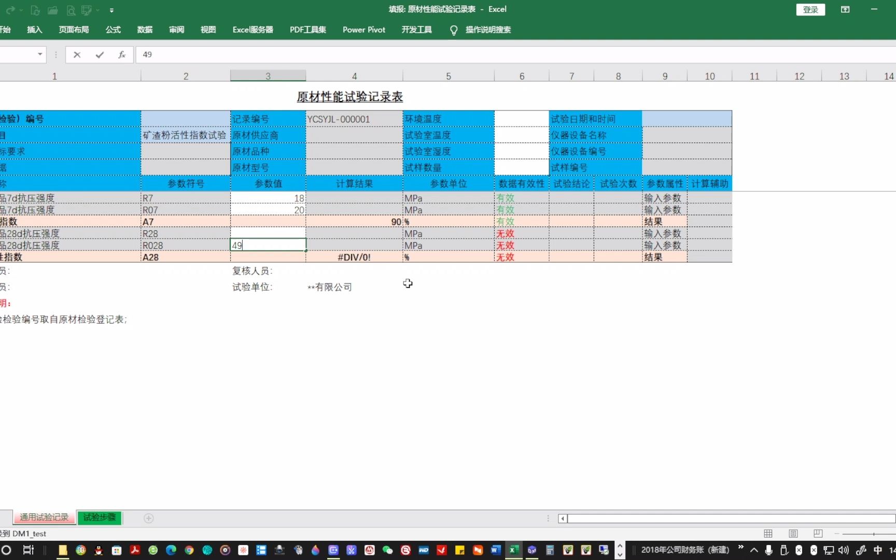Screen dimensions: 896x560
Task: Expand the Name Box dropdown arrow
Action: (40, 54)
